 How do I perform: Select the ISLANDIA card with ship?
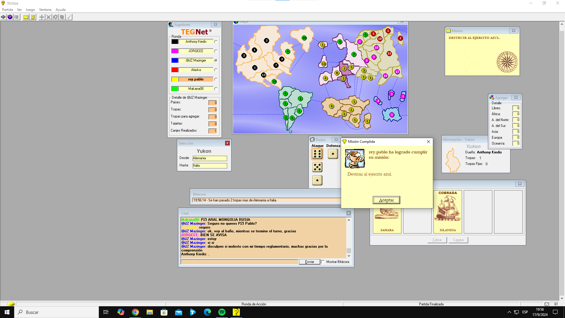coord(448,212)
